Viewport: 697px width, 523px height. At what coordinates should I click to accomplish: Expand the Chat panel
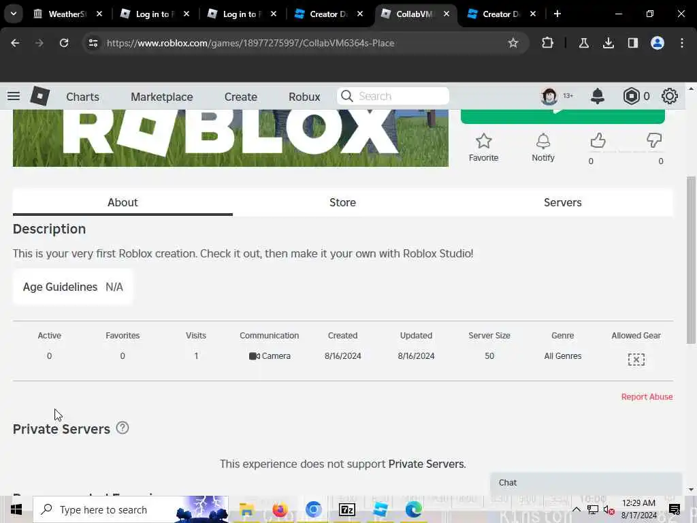586,483
